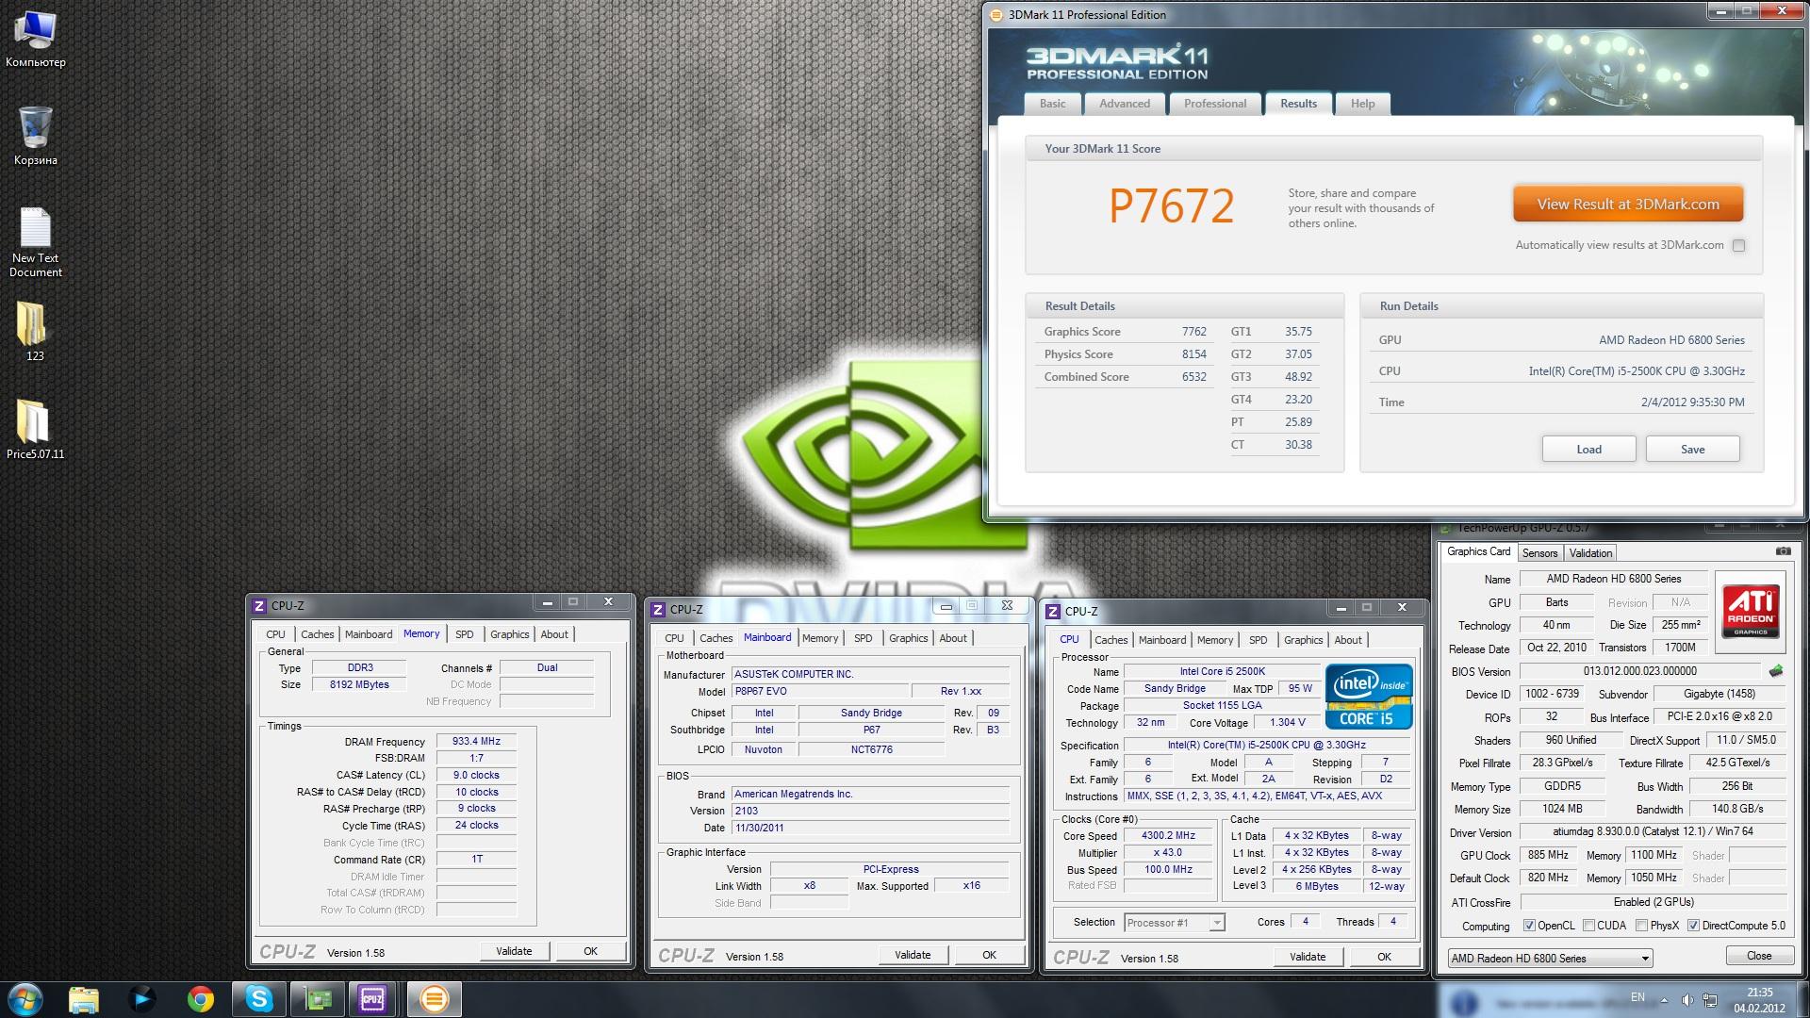Open the New Text Document file icon

click(x=35, y=242)
